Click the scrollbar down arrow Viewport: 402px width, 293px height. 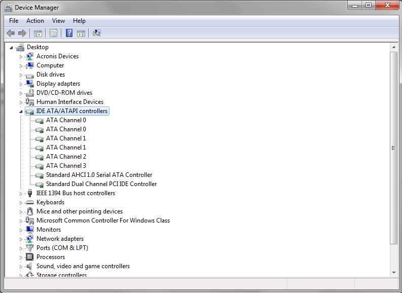click(393, 273)
